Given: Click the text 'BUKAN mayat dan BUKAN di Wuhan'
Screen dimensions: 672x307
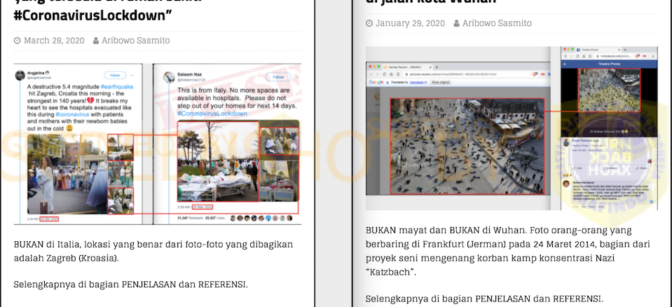Looking at the screenshot, I should (444, 230).
